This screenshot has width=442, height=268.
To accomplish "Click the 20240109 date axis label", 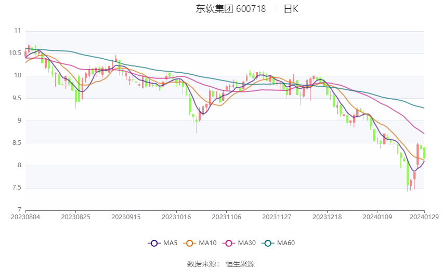I will coord(377,217).
